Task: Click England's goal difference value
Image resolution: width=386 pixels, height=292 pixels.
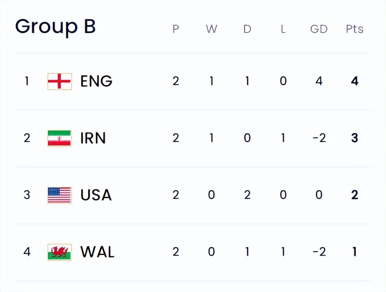Action: click(x=319, y=81)
